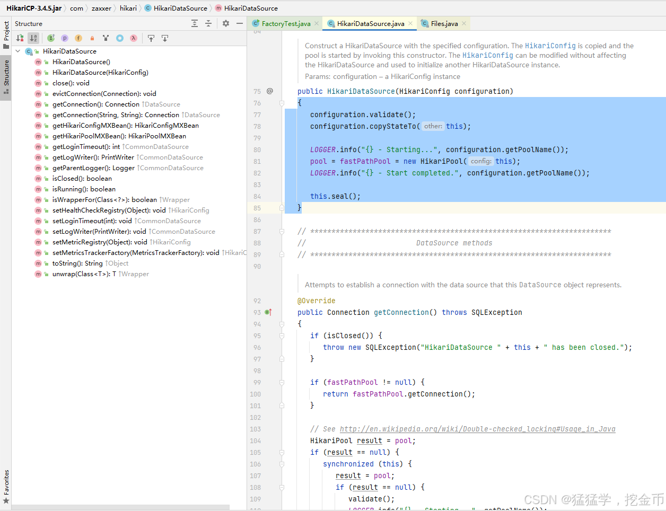
Task: Click the zaxxer breadcrumb segment
Action: 101,8
